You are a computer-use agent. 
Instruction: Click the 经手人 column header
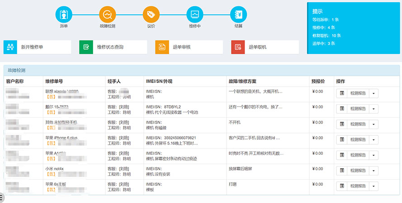tap(114, 81)
